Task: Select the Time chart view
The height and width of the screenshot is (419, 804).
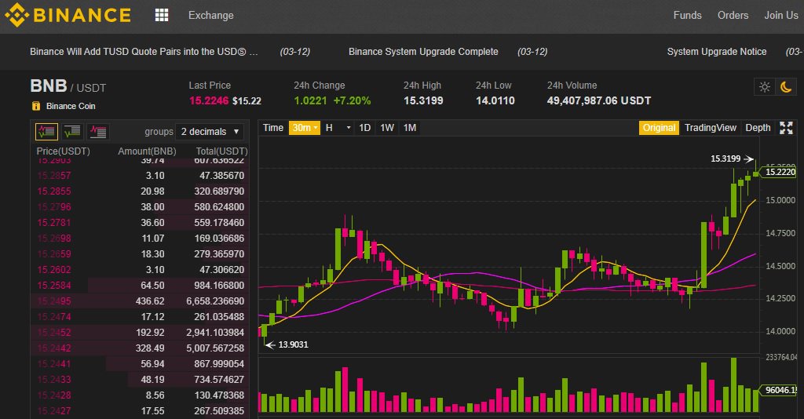Action: (272, 128)
